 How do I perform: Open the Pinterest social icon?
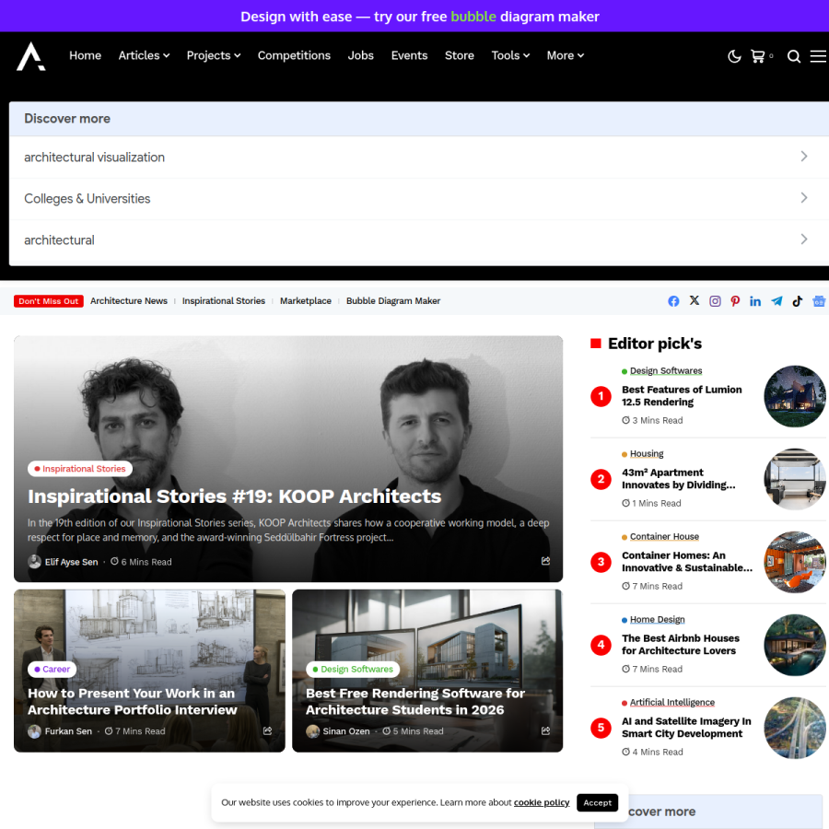(x=735, y=301)
